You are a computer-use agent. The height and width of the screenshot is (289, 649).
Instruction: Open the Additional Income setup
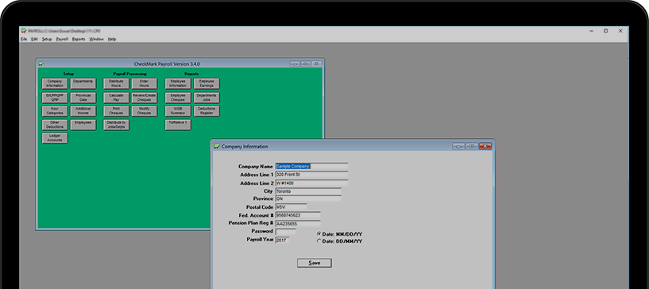point(83,111)
